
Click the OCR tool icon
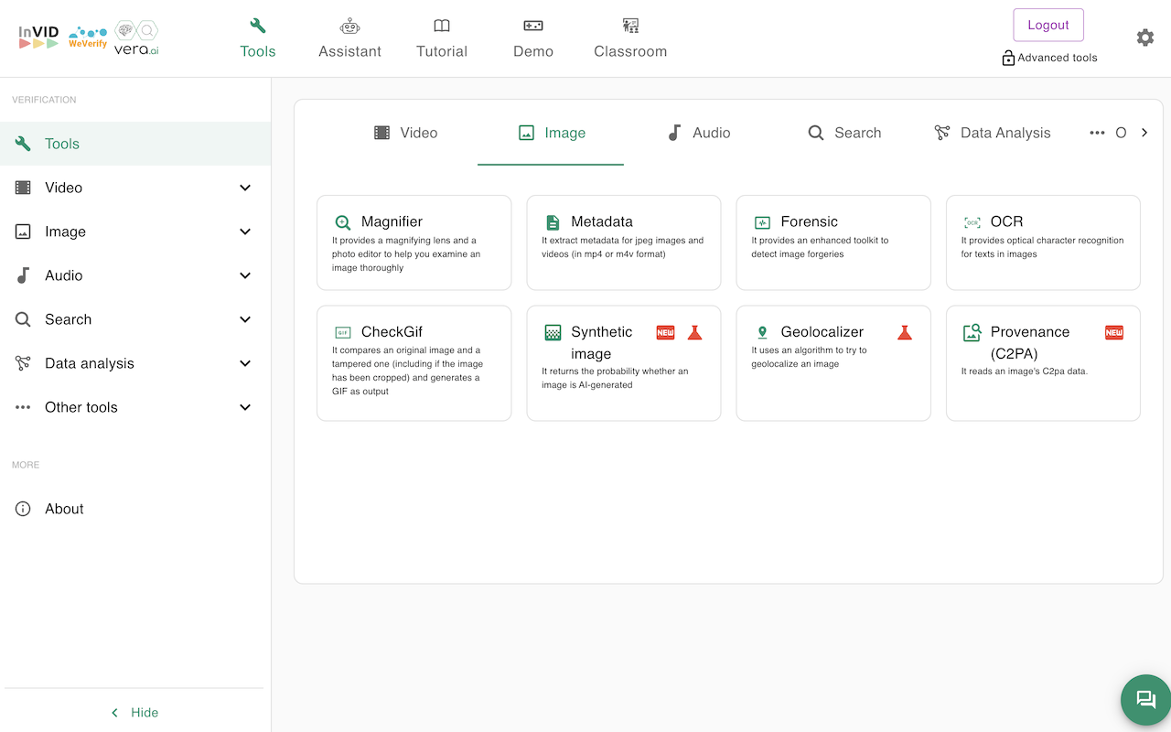pos(972,222)
